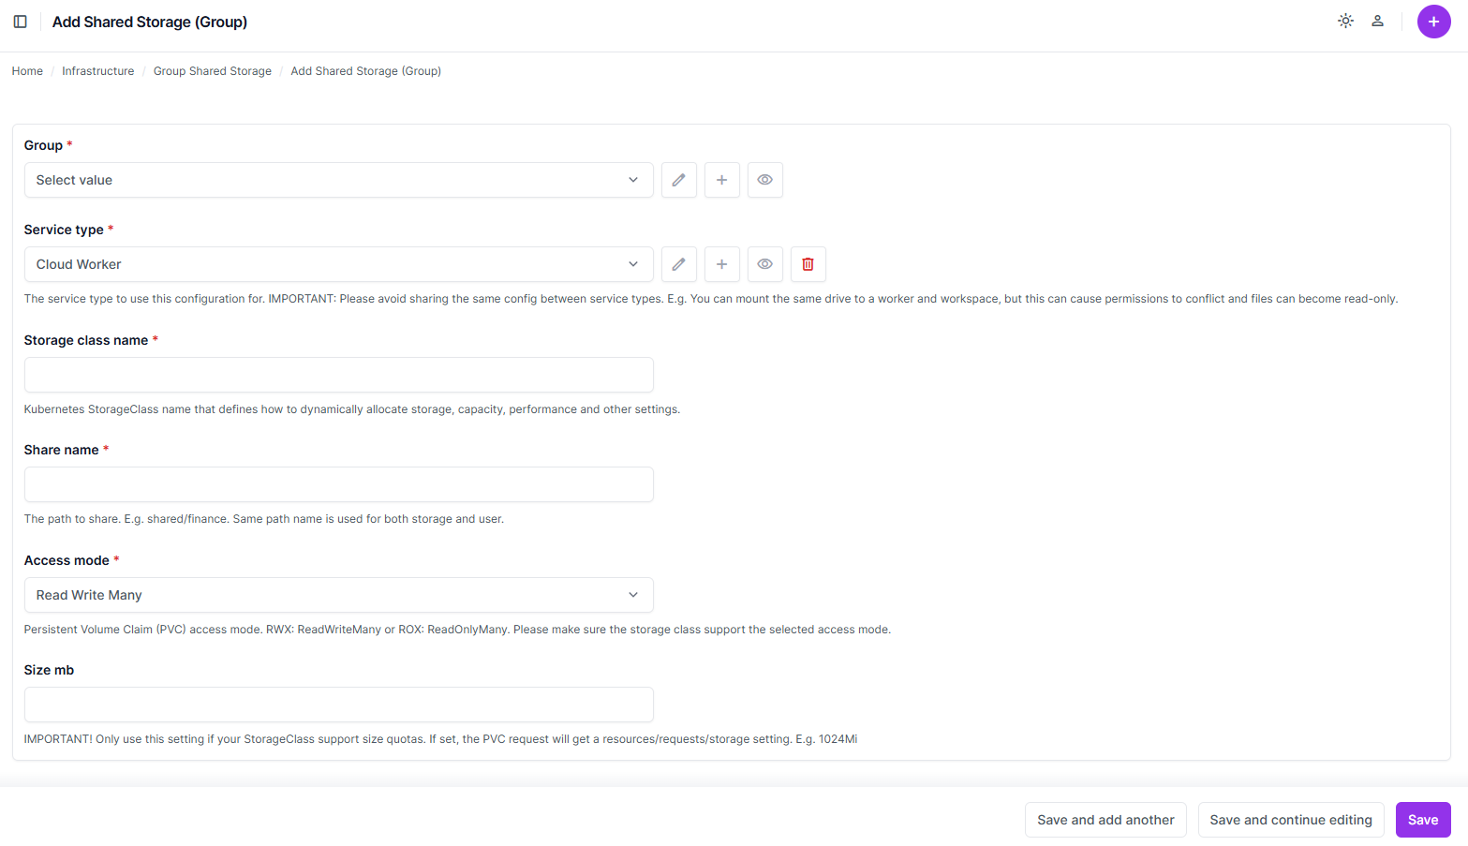Add new Service type with plus icon
The height and width of the screenshot is (846, 1468).
[721, 264]
